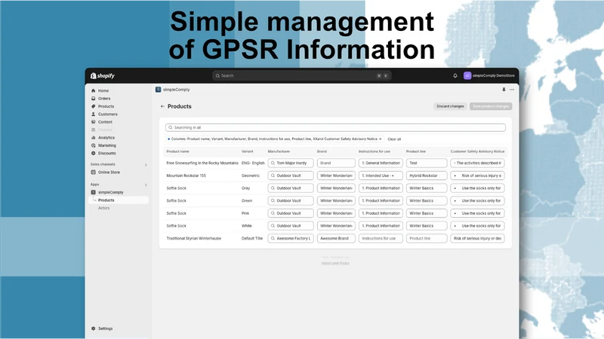This screenshot has width=604, height=339.
Task: Click the Orders sidebar icon
Action: tap(93, 99)
